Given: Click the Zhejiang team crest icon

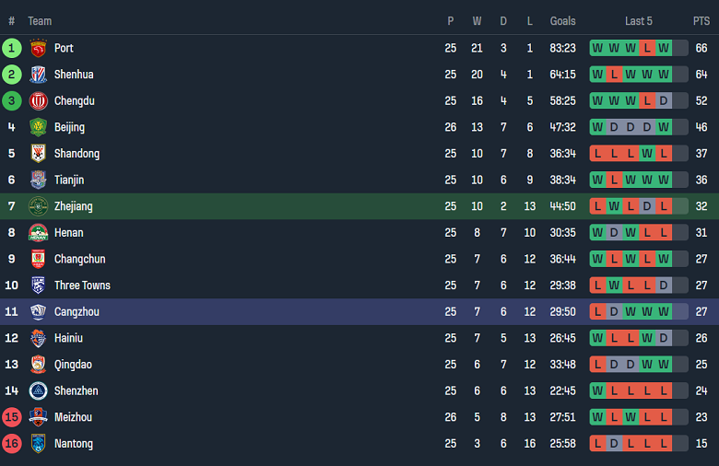Looking at the screenshot, I should point(38,206).
